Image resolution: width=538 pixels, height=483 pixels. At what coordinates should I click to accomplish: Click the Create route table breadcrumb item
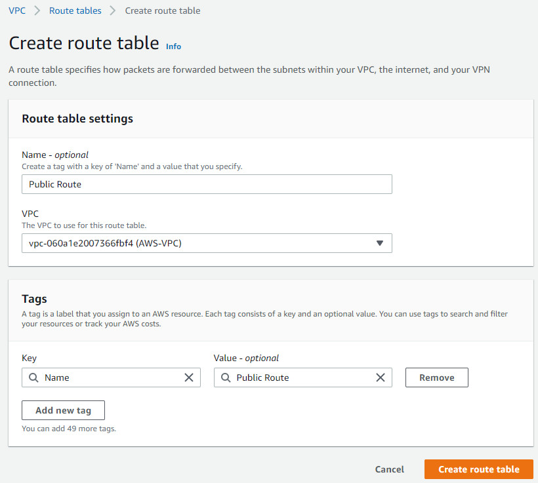162,10
